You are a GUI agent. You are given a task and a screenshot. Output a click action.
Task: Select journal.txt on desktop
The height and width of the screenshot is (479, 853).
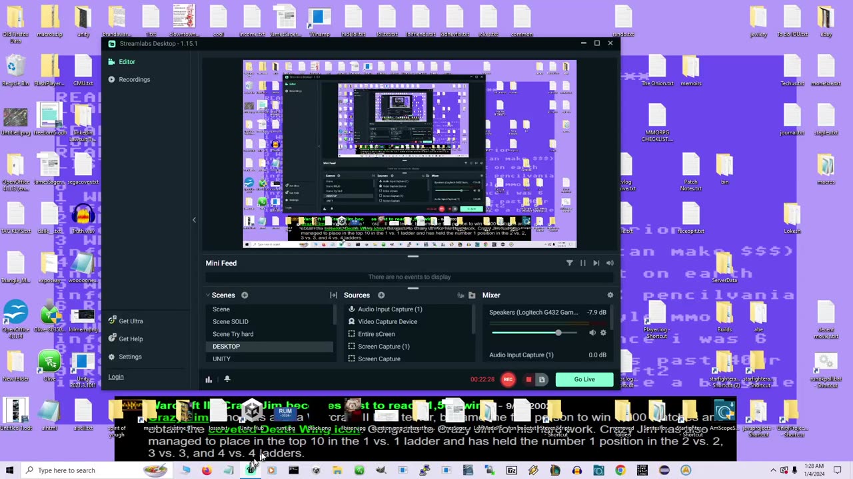792,120
